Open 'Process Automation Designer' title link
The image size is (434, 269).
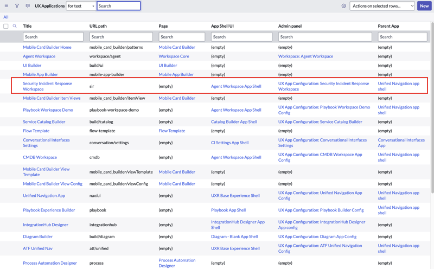tap(50, 263)
